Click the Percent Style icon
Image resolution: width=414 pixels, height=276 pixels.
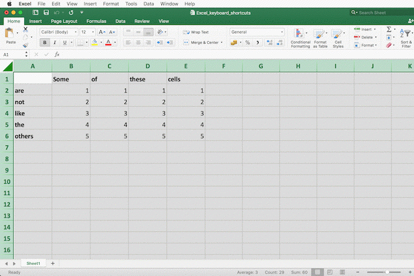point(247,43)
